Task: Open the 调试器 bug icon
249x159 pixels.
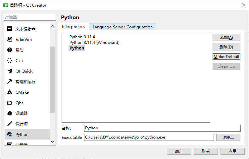Action: (10, 113)
